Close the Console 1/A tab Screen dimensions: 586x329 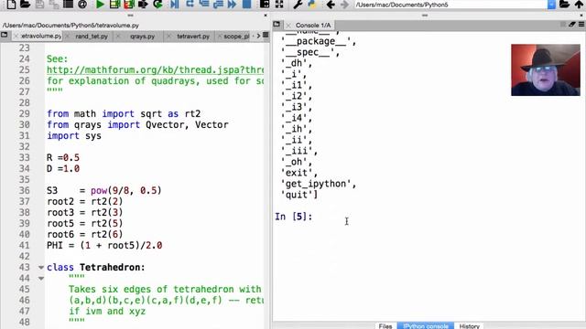[x=288, y=26]
